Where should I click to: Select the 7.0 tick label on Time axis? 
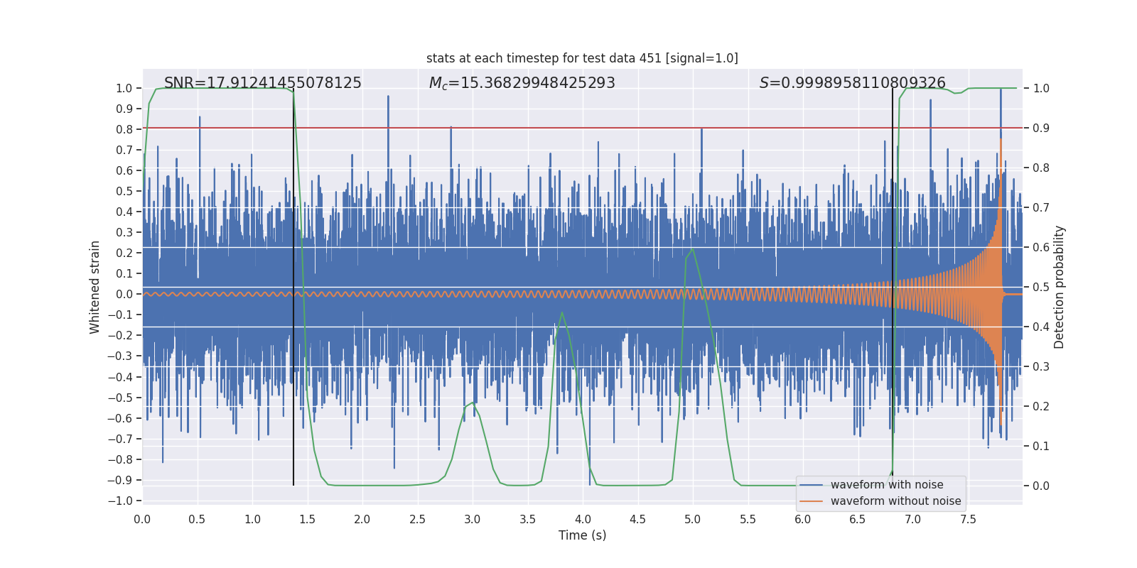(x=913, y=519)
